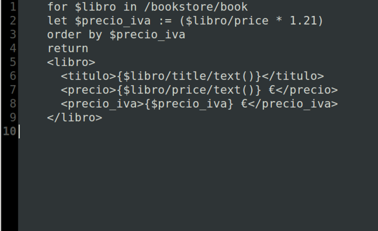Click the '1.21' number on line 2
The height and width of the screenshot is (231, 378).
303,21
